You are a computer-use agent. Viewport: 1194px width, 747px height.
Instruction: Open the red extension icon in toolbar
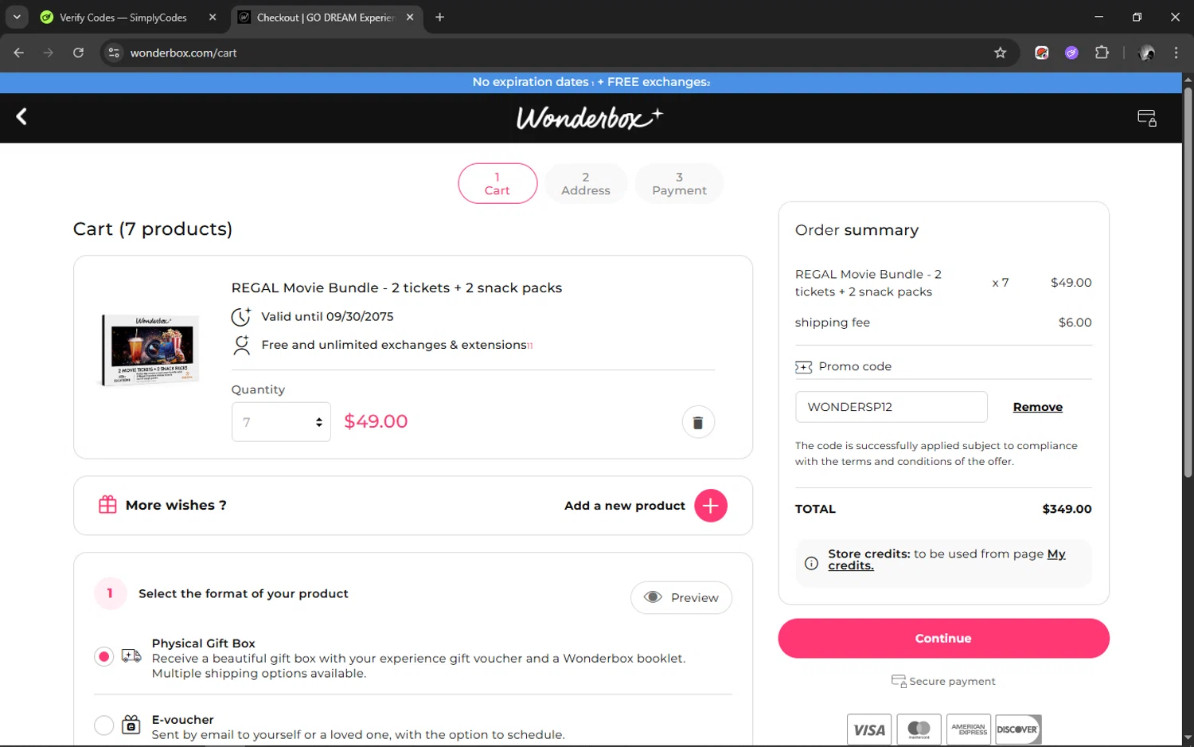click(x=1041, y=53)
